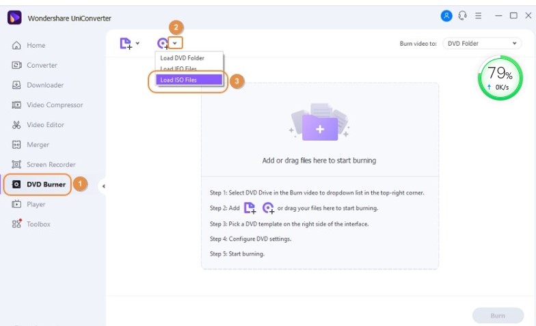The height and width of the screenshot is (326, 536).
Task: Click the Load DVD disc icon
Action: pos(163,44)
